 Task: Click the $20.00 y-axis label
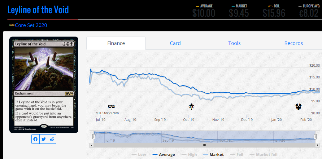point(314,66)
